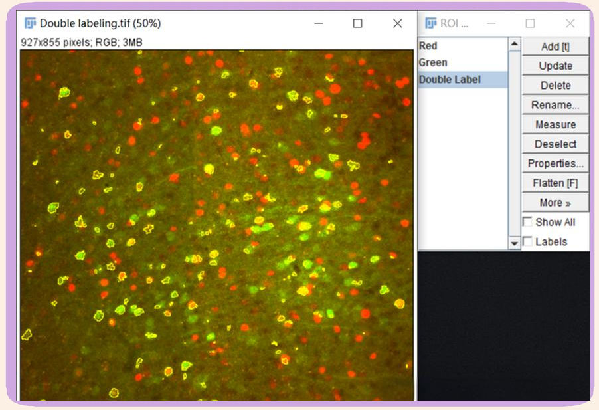Rename the Double Label ROI

[555, 104]
